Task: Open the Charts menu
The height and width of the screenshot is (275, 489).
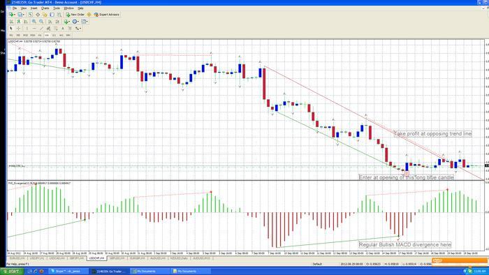Action: click(x=45, y=8)
